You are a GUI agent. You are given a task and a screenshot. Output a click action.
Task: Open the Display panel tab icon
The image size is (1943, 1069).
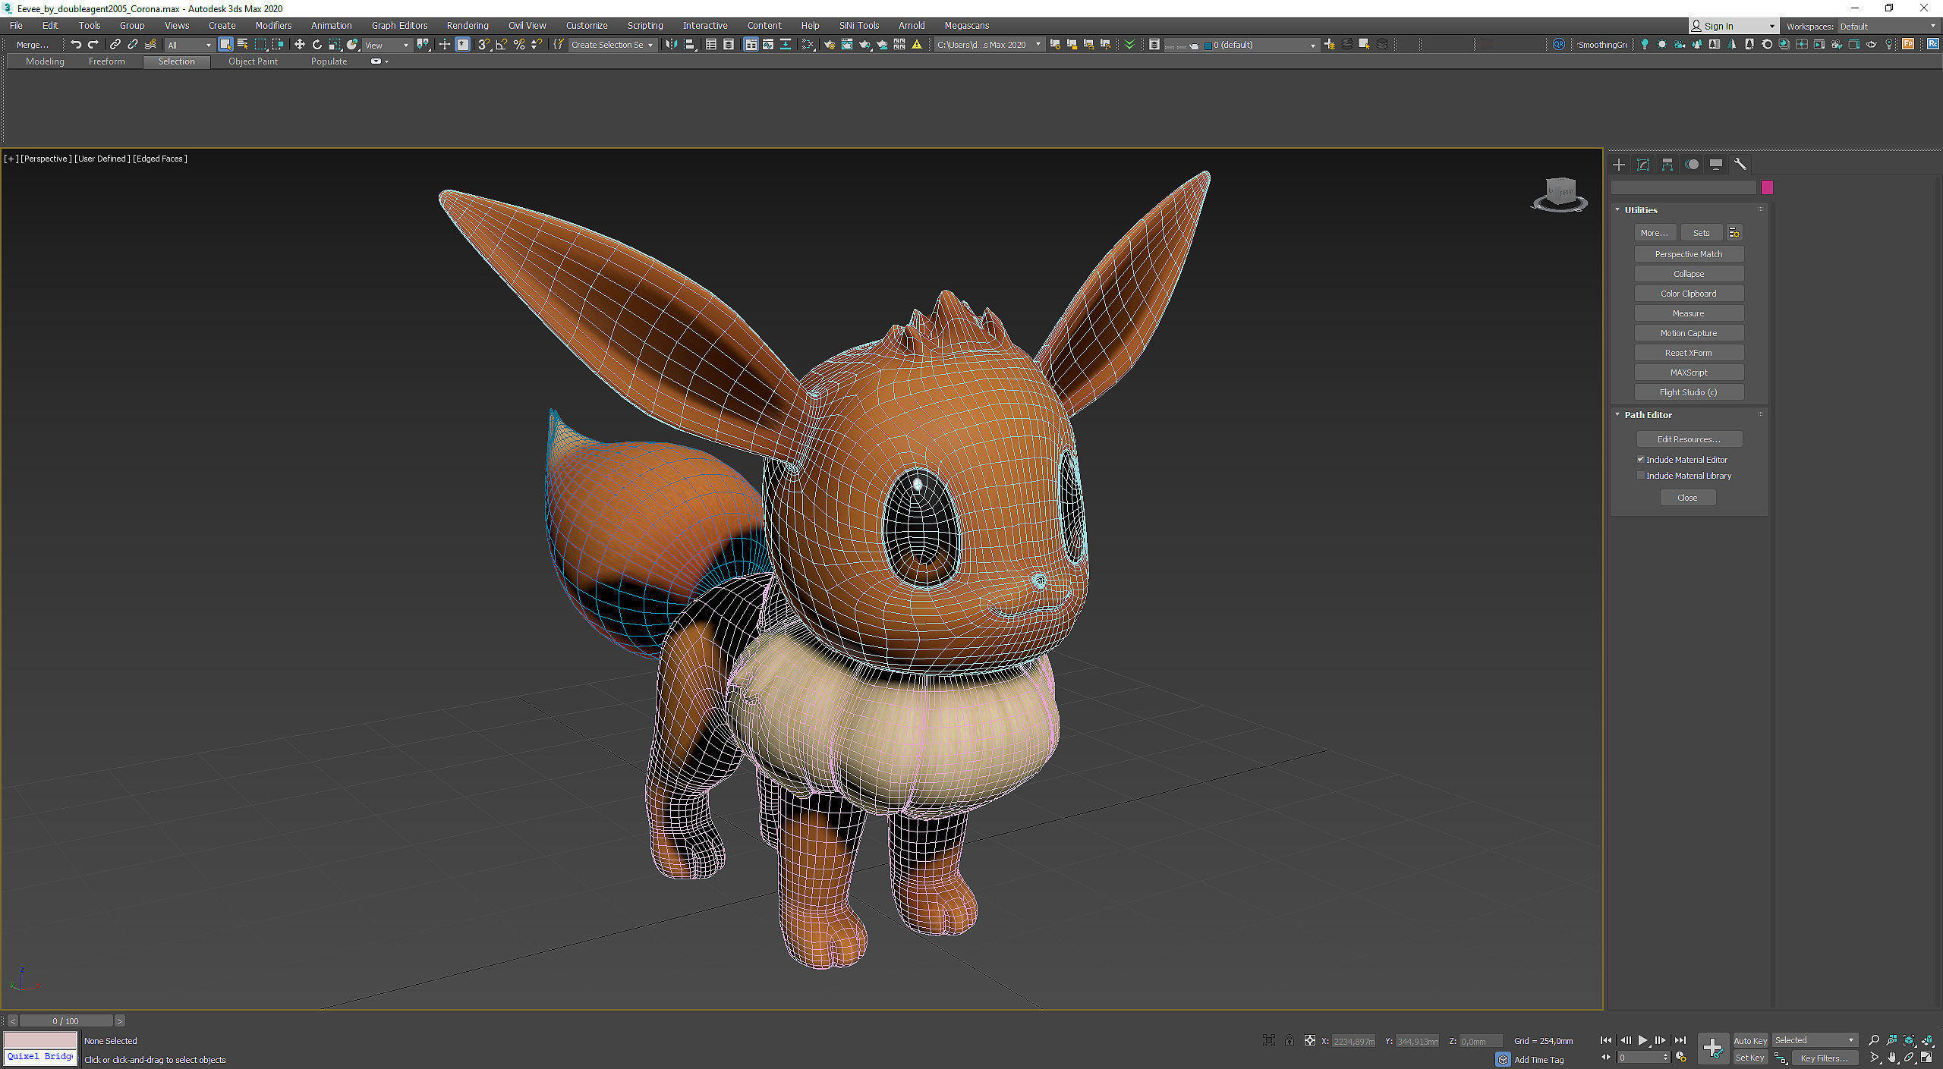point(1716,165)
